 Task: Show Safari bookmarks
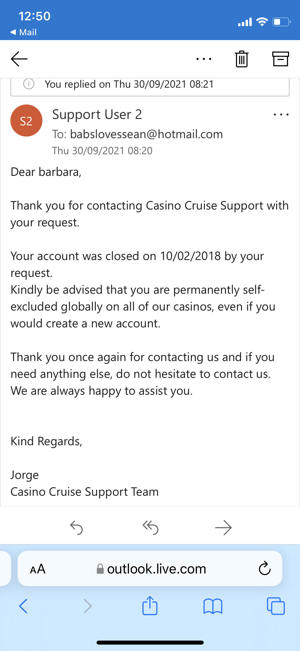213,606
